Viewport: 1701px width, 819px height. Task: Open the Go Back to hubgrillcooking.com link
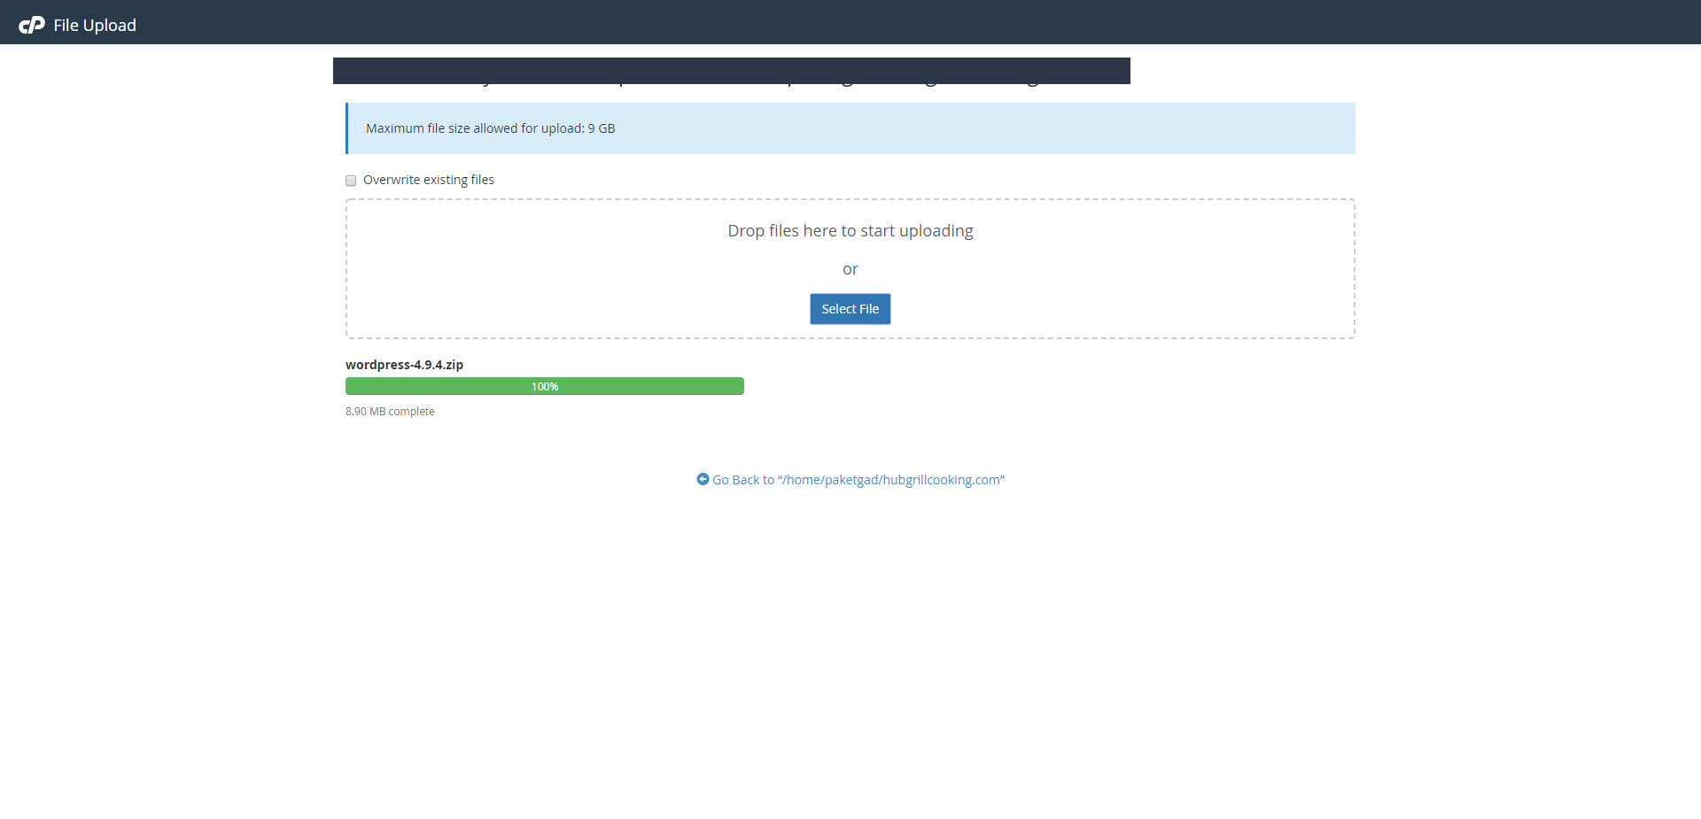point(858,480)
